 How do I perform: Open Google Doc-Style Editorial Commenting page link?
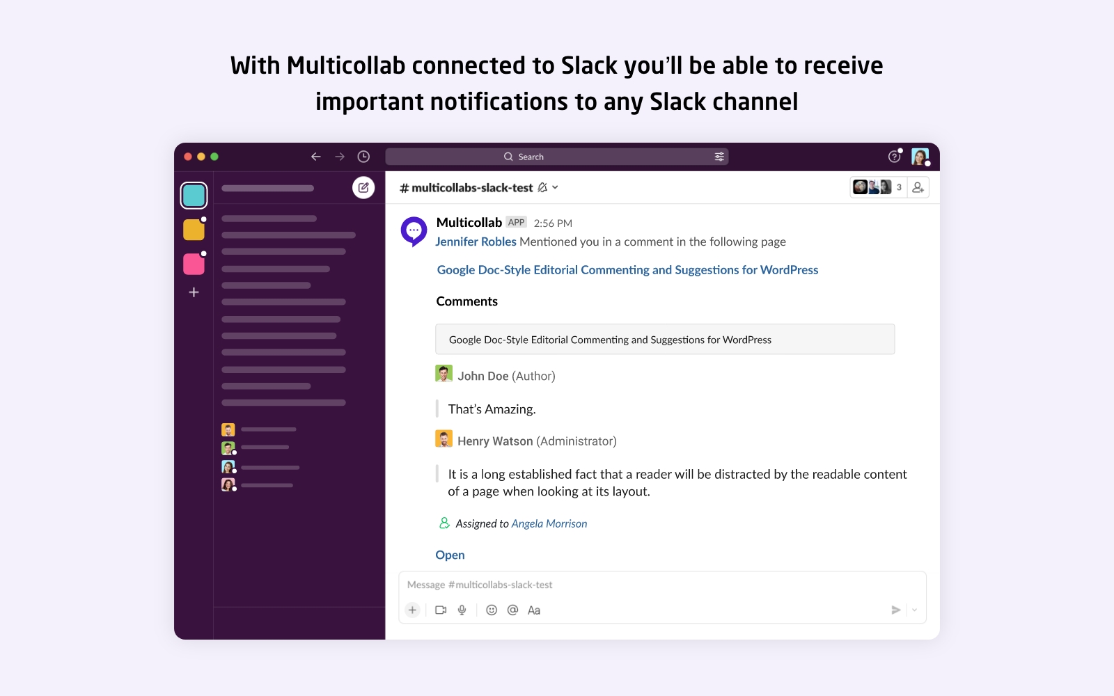[x=627, y=270]
